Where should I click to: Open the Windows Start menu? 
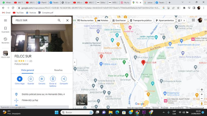[57, 112]
